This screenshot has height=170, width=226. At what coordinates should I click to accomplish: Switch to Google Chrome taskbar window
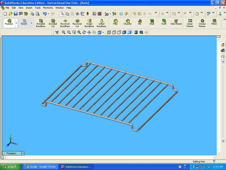pyautogui.click(x=41, y=167)
